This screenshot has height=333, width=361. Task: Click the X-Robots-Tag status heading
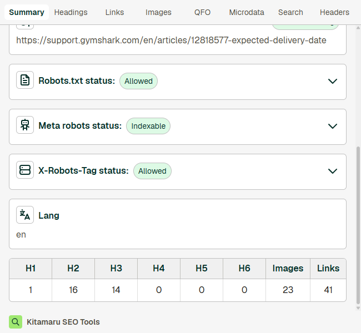[x=83, y=170]
